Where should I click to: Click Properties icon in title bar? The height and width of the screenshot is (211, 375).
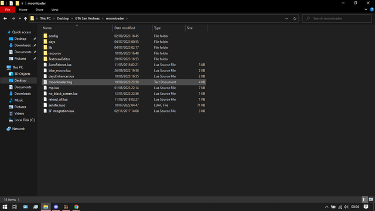11,3
